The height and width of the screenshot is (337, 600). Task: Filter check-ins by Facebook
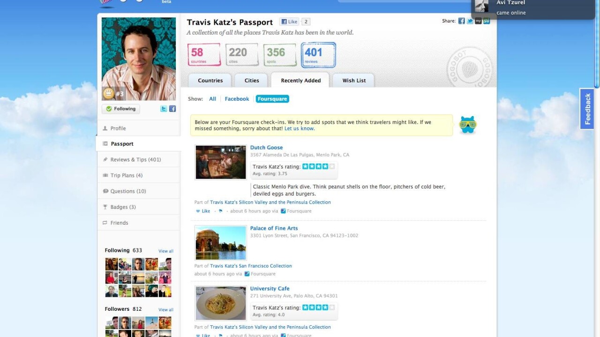(x=237, y=99)
